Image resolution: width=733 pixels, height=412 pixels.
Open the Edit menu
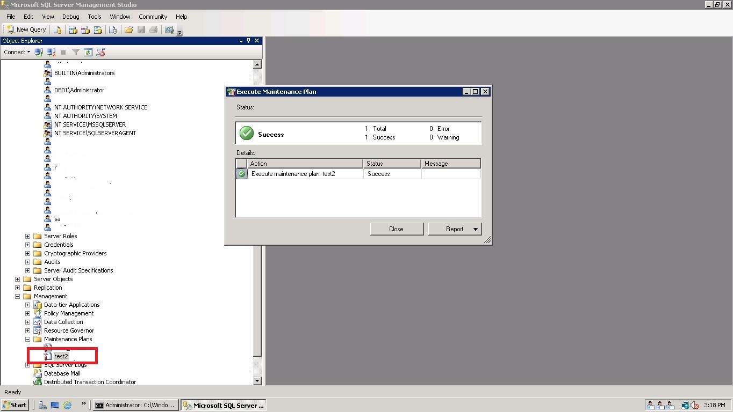pos(28,17)
